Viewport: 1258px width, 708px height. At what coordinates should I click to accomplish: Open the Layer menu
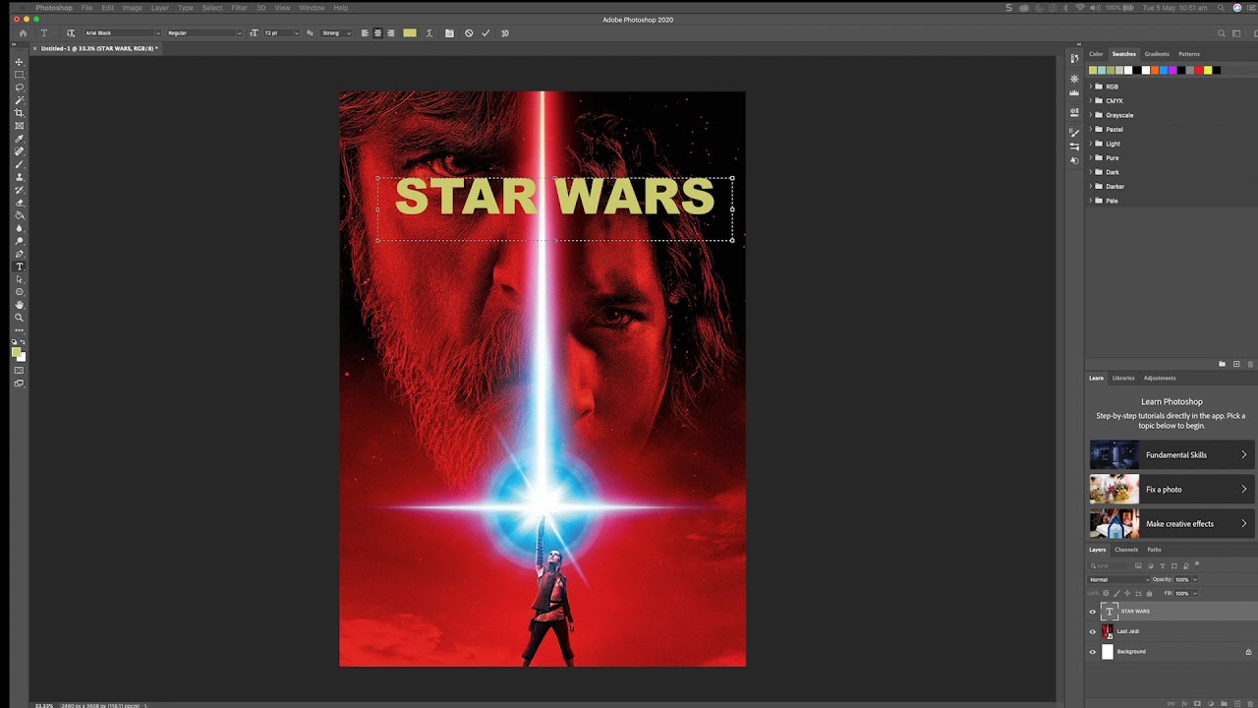tap(159, 8)
